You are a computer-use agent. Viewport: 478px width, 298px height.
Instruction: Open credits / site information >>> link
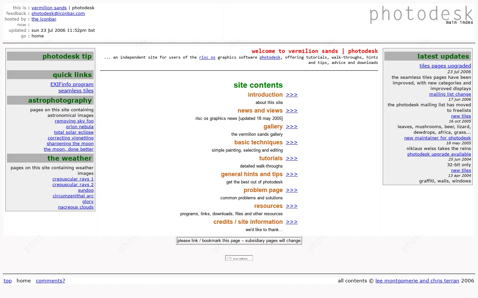[x=292, y=222]
